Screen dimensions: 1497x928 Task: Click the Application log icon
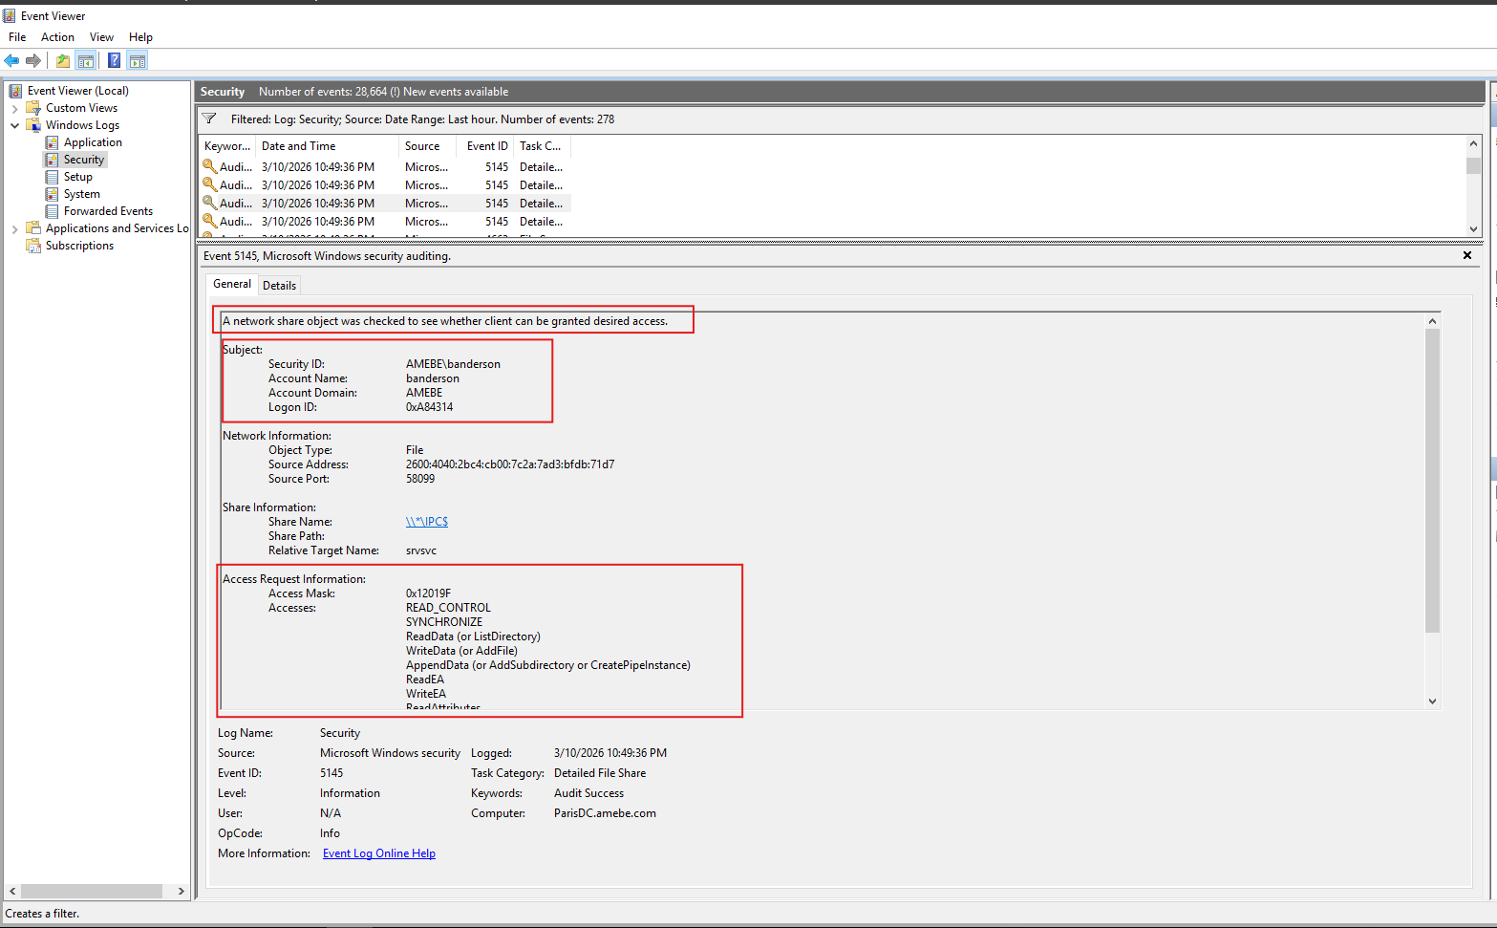52,142
